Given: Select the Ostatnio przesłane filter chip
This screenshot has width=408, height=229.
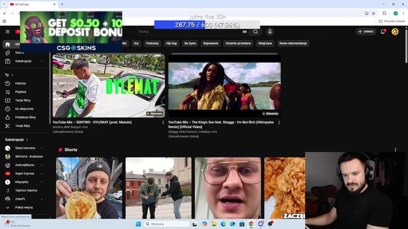Looking at the screenshot, I should [238, 43].
